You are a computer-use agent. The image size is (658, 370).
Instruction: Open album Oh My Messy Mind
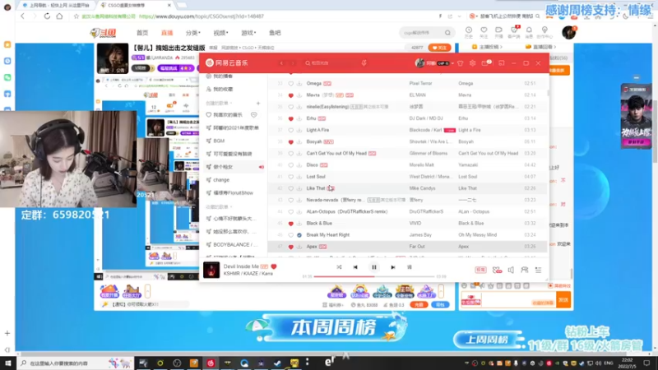(x=477, y=235)
